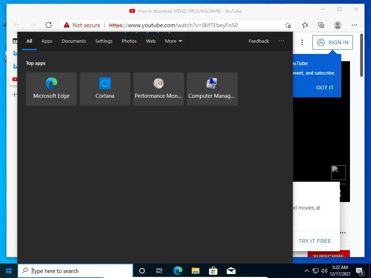Click the Edge profile avatar
This screenshot has width=371, height=278.
[x=337, y=25]
